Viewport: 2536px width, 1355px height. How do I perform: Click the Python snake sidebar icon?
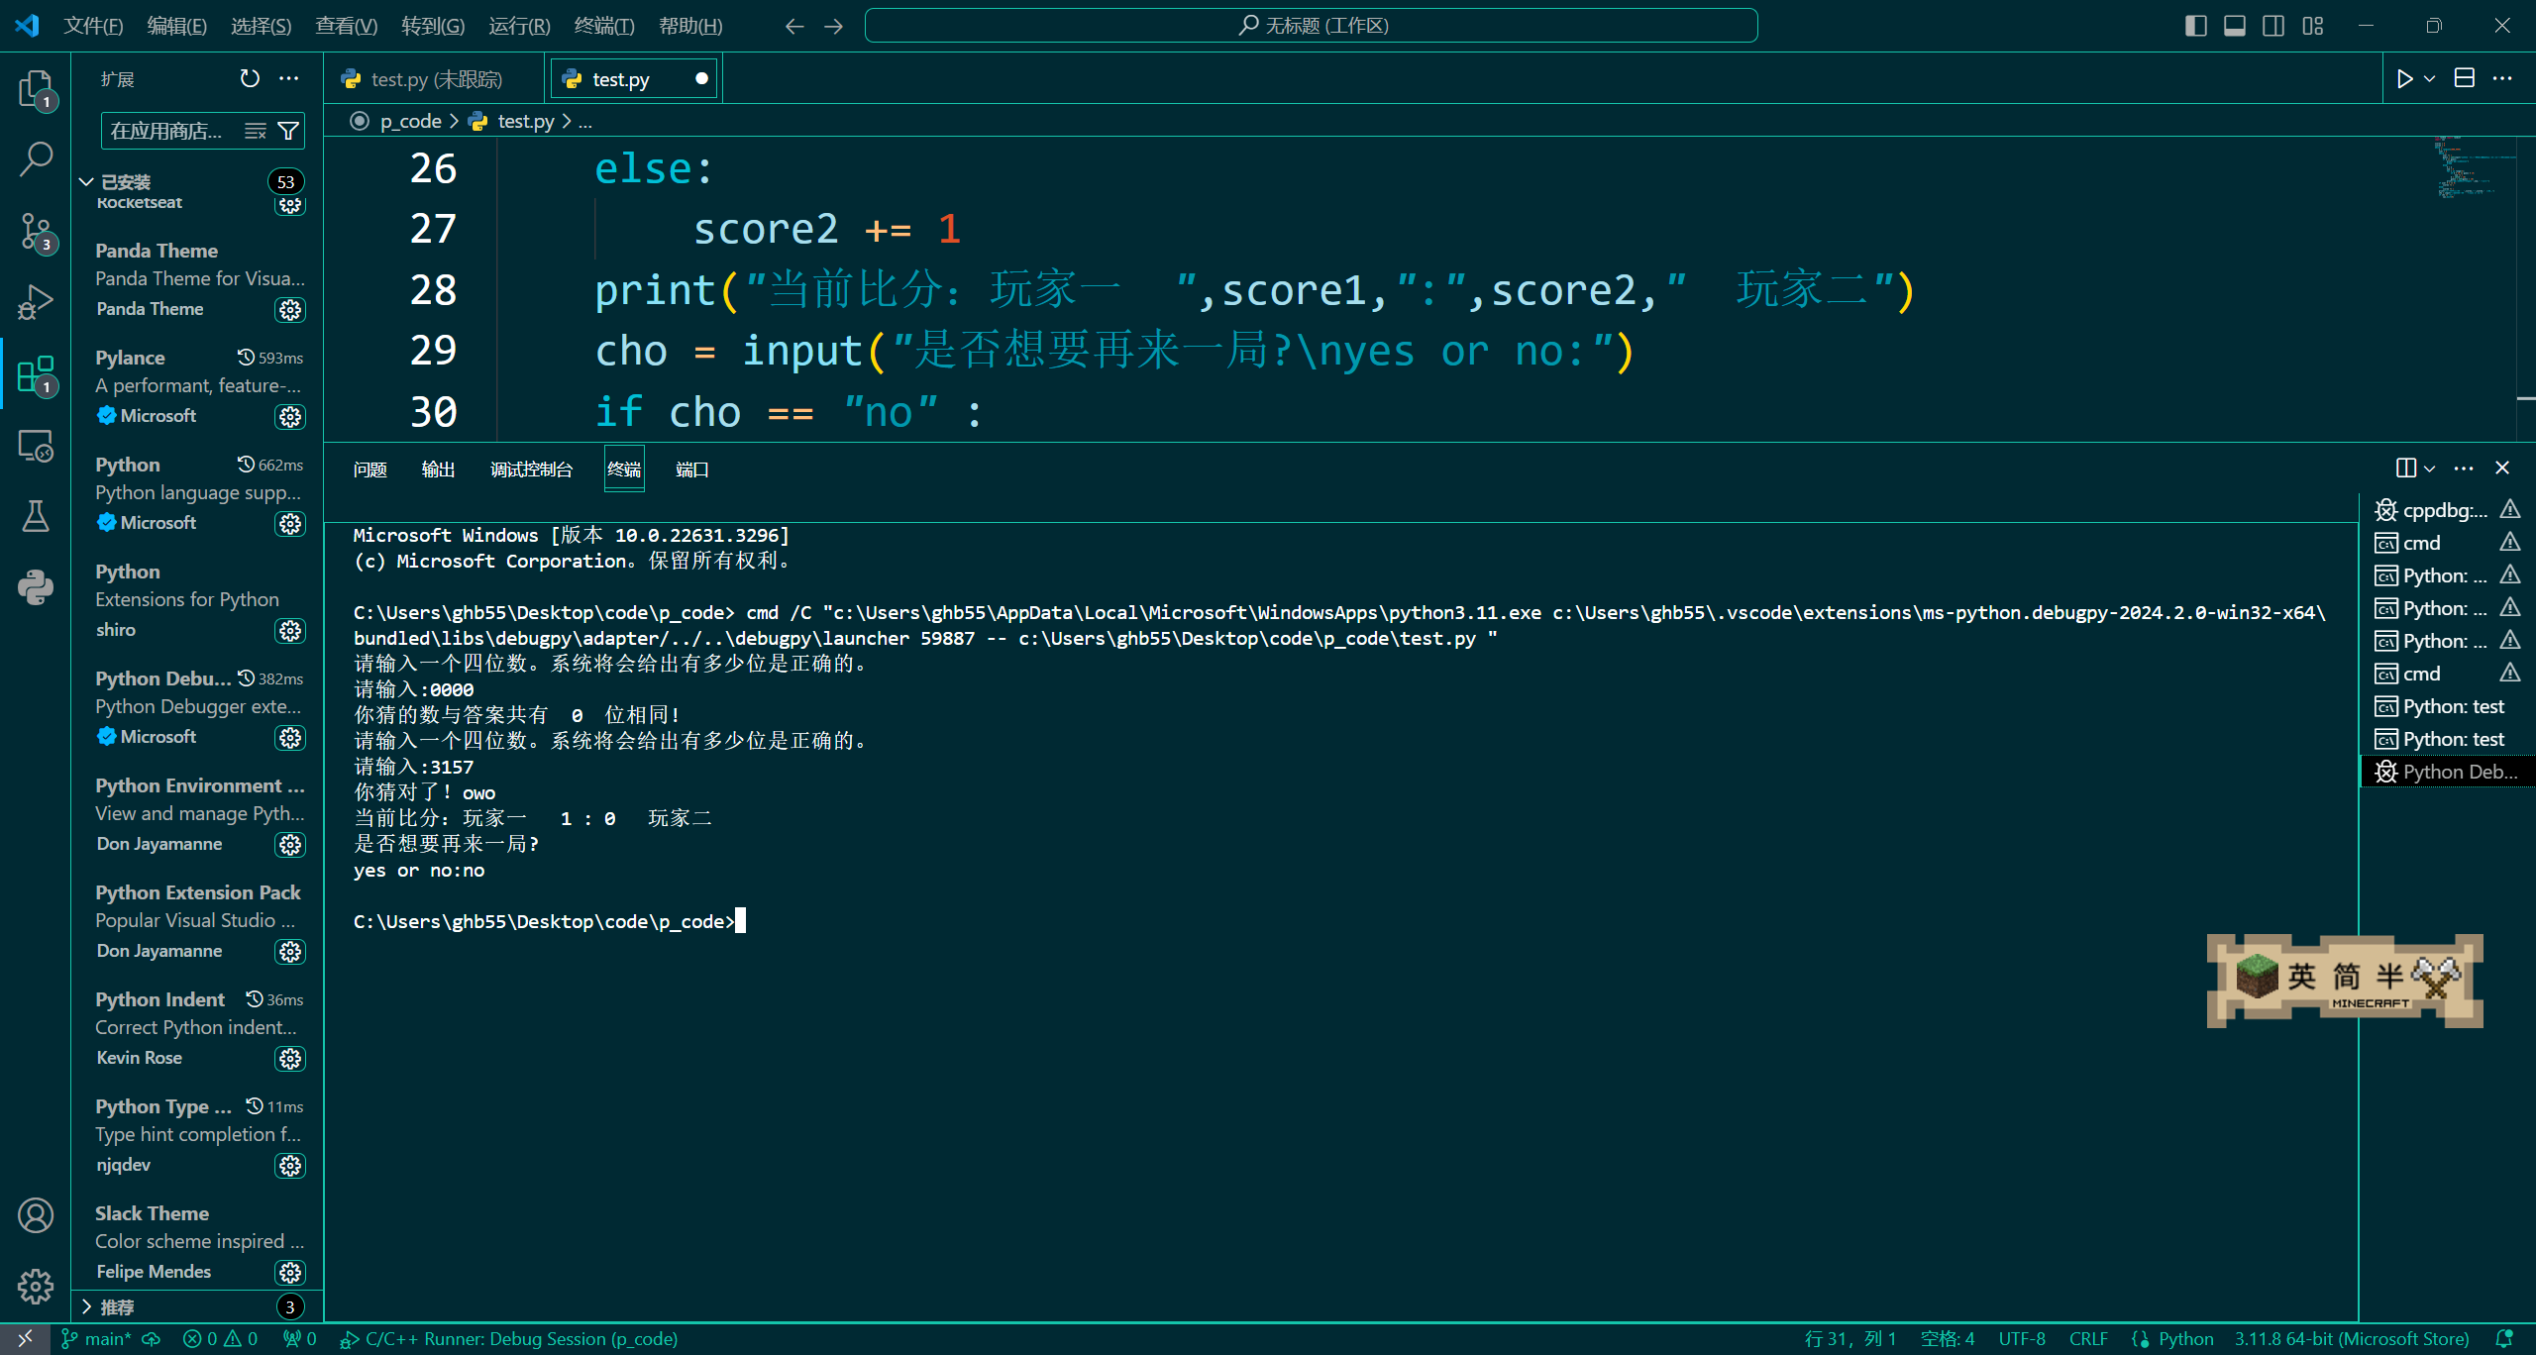coord(36,587)
